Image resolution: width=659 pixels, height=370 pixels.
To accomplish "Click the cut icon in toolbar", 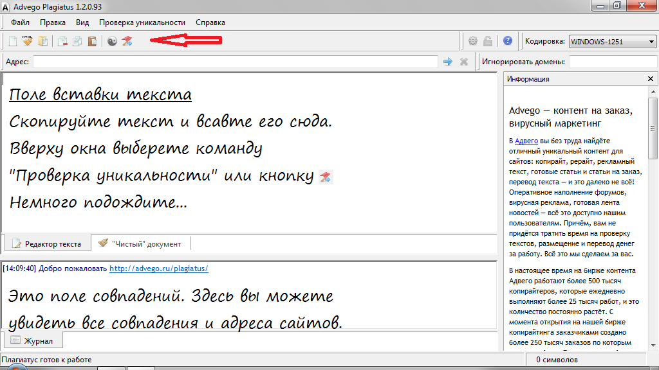I will (x=62, y=40).
